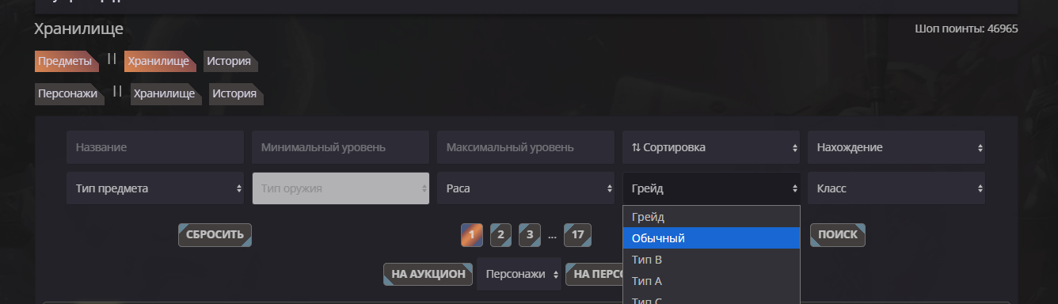
Task: Focus the Максимальный уровень field
Action: click(x=526, y=147)
